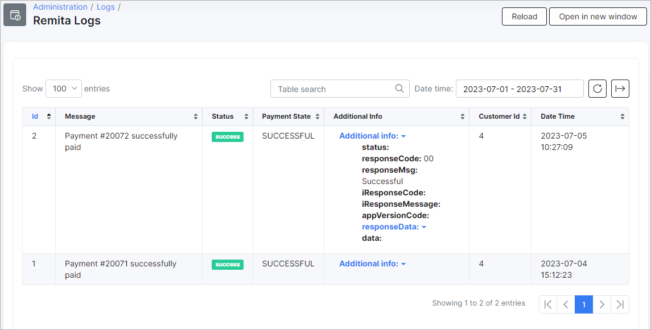Viewport: 651px width, 330px height.
Task: Expand the responseData section
Action: (394, 227)
